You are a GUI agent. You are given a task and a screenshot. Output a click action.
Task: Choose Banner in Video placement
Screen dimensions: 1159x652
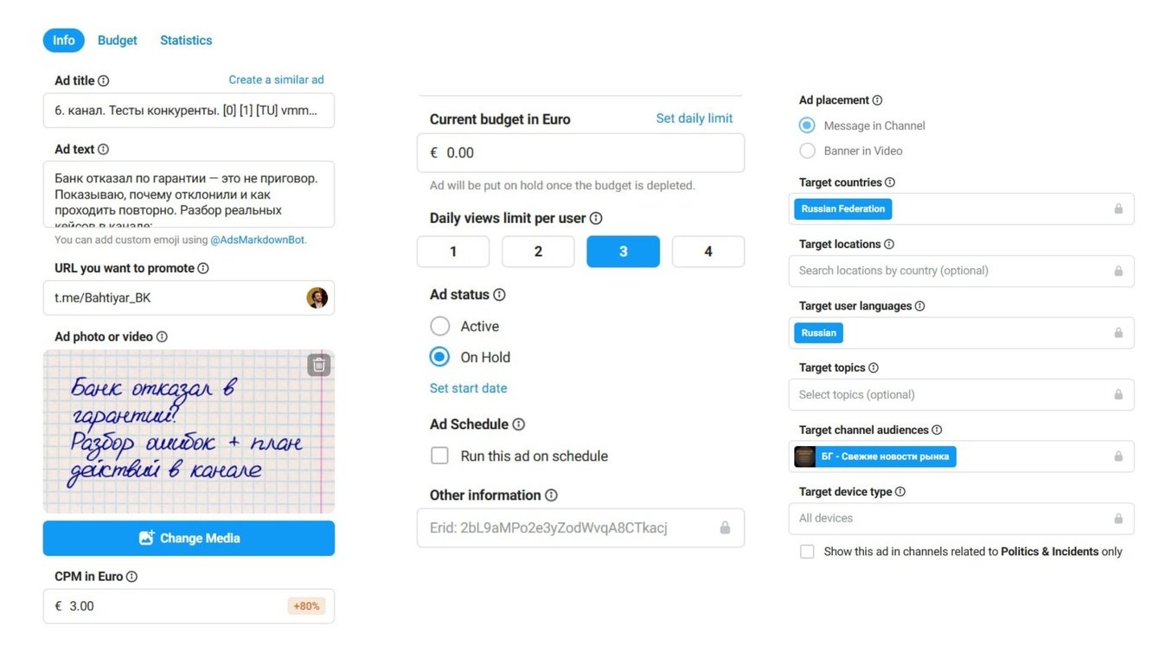pyautogui.click(x=807, y=150)
